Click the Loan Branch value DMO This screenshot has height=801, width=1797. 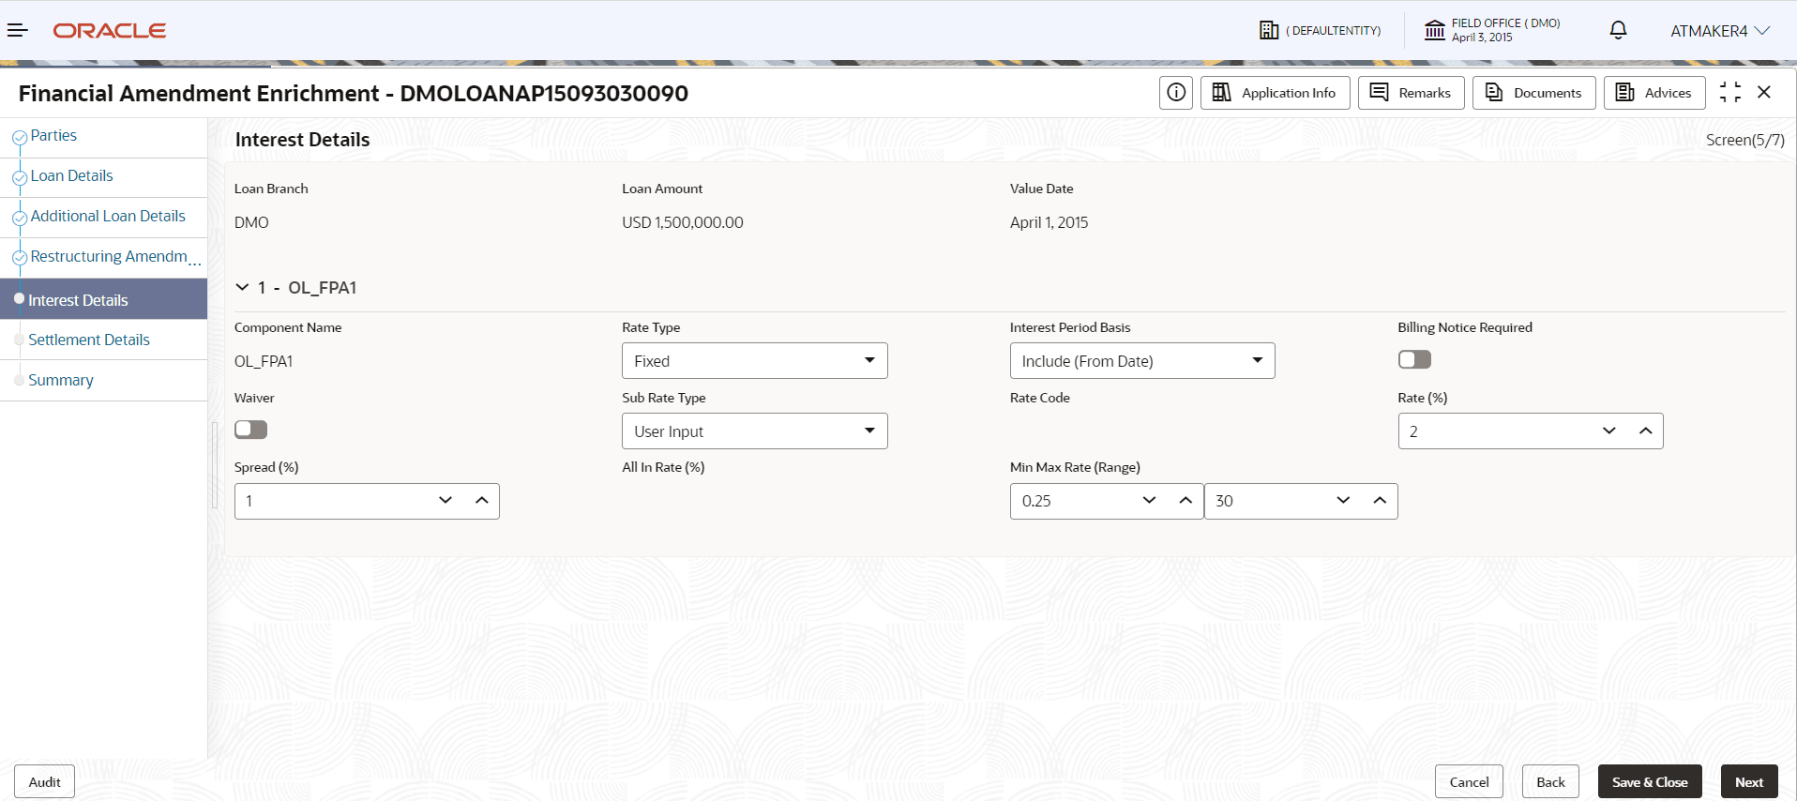[x=251, y=222]
